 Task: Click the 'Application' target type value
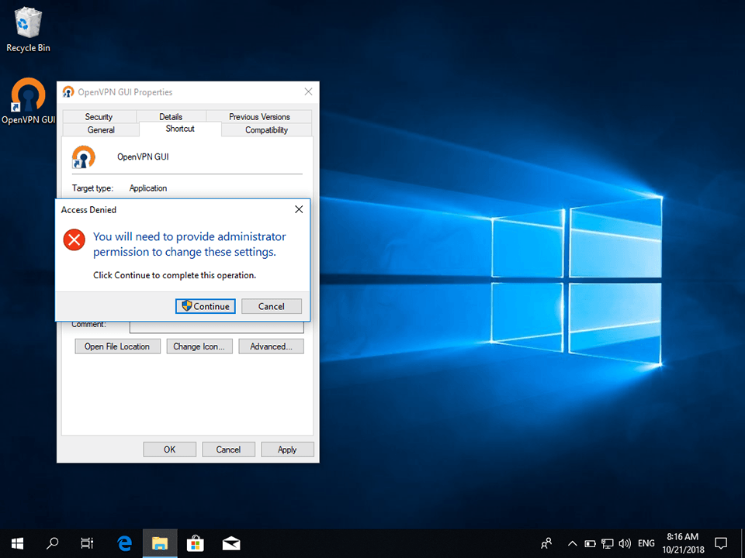click(148, 188)
